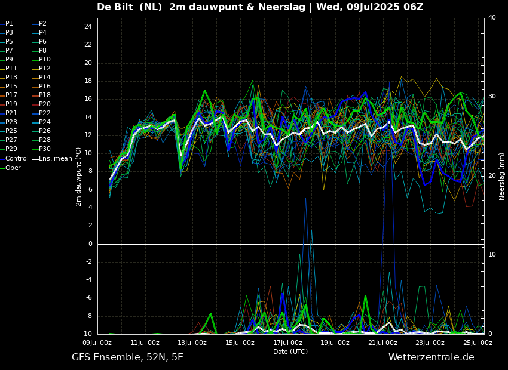The height and width of the screenshot is (370, 508).
Task: Click the 17Jul 00z date label
Action: click(x=287, y=343)
